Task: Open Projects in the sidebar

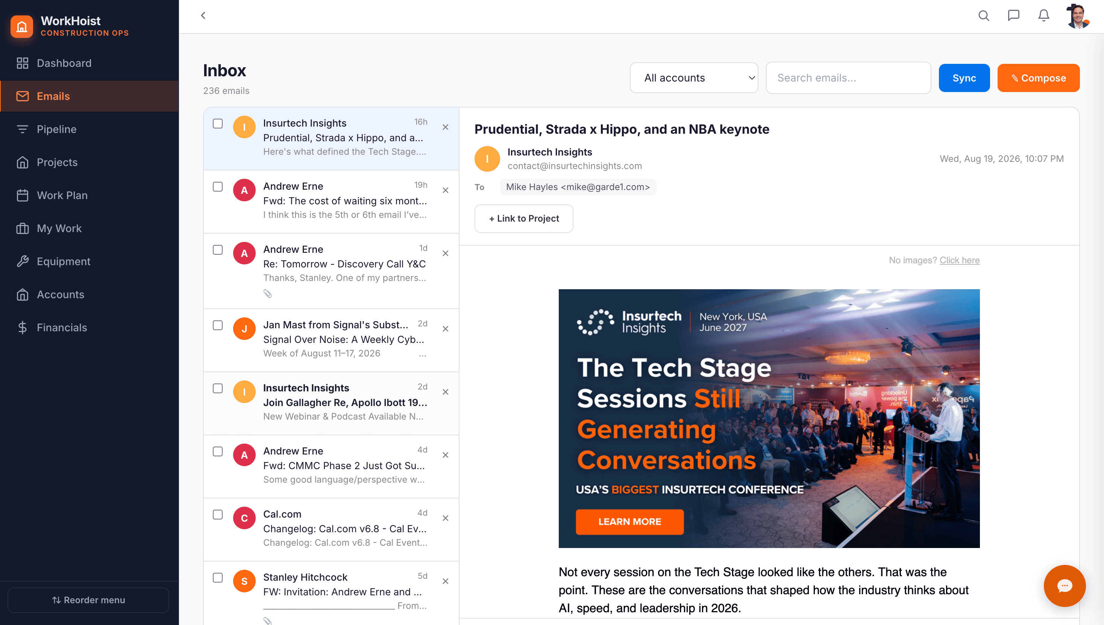Action: pos(89,162)
